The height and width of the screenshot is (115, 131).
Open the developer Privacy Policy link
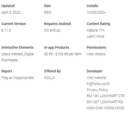[x=97, y=90]
